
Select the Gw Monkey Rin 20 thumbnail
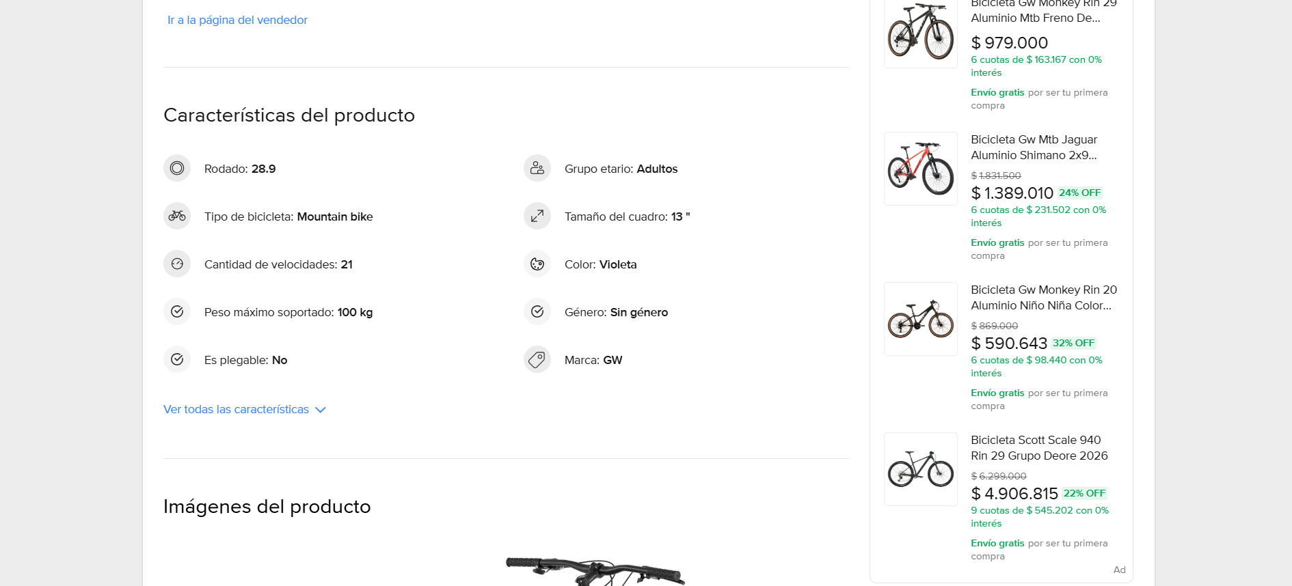(x=921, y=319)
